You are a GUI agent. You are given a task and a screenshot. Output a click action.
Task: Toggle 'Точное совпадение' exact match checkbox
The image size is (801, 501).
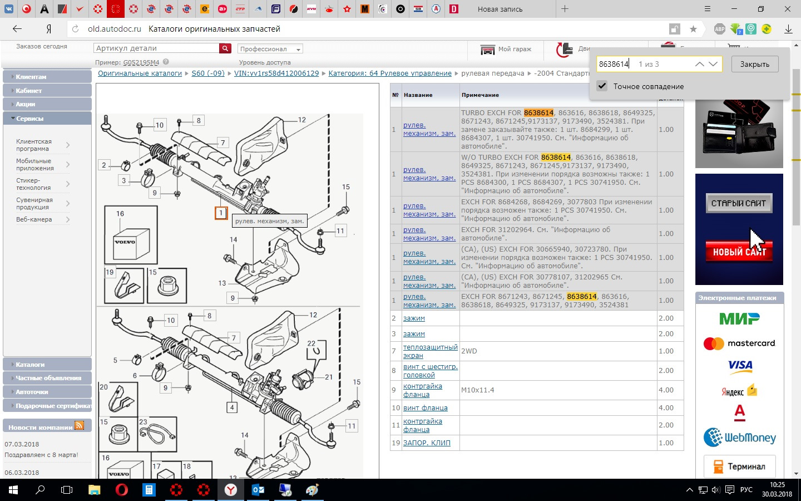click(602, 86)
